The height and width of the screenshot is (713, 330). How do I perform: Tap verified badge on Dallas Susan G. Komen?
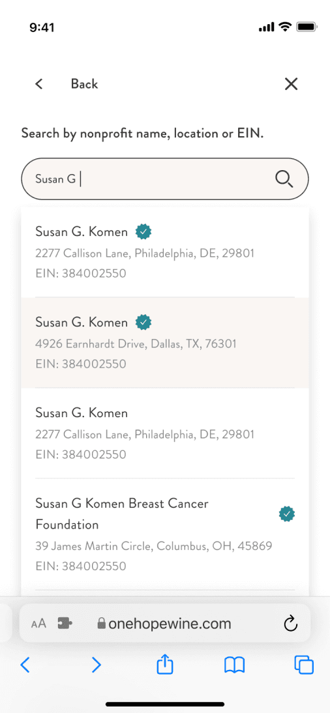click(143, 323)
